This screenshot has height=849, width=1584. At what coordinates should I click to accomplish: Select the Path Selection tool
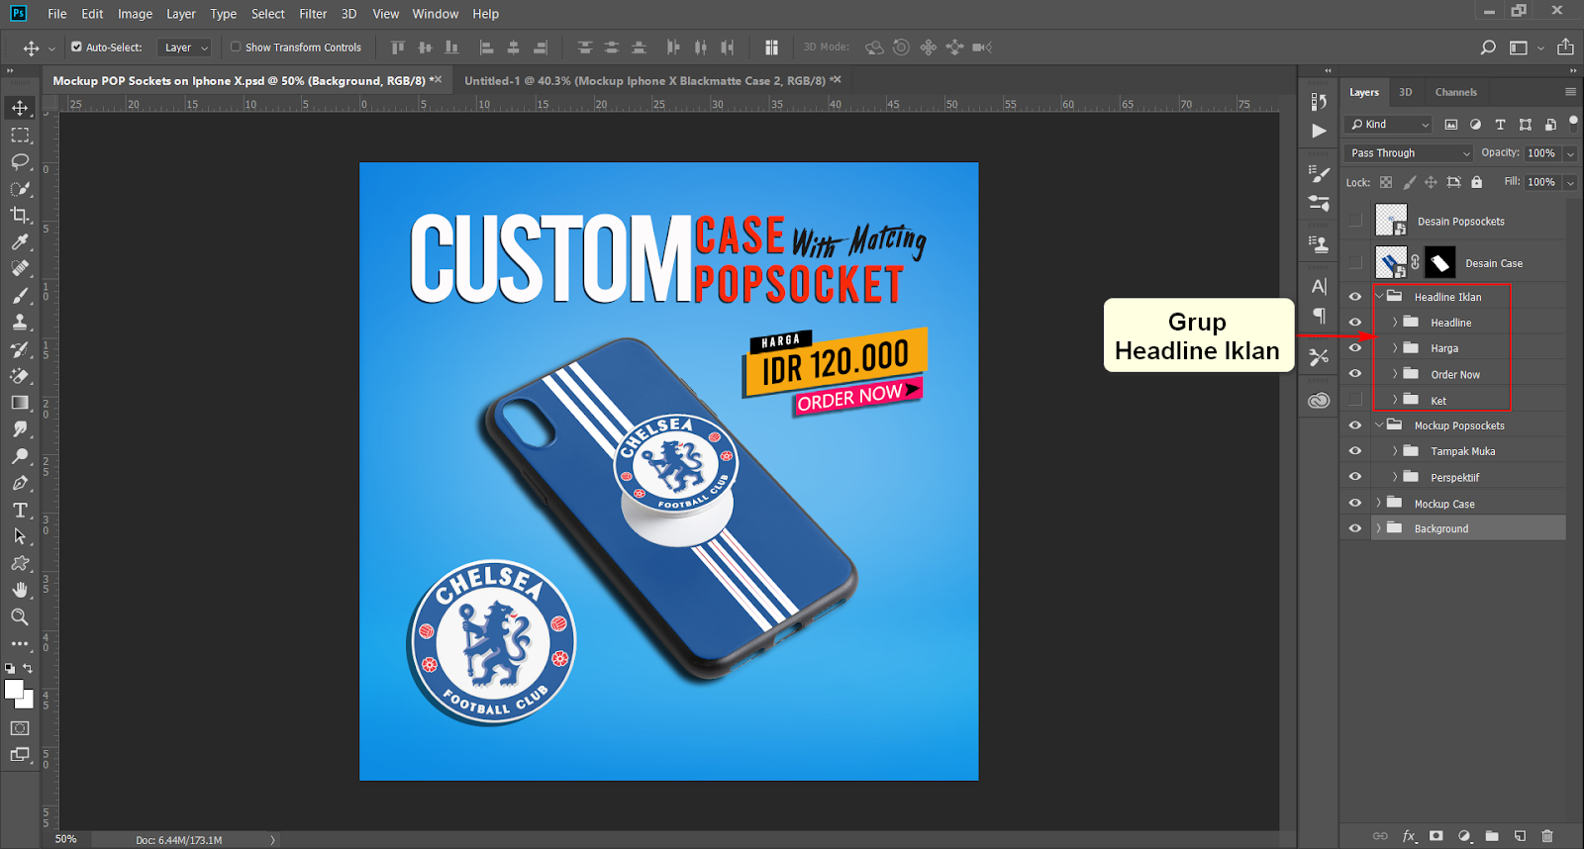click(20, 536)
